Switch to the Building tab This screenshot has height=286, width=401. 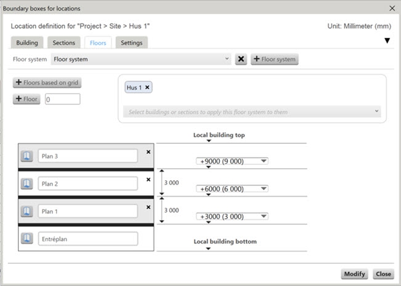(x=27, y=42)
